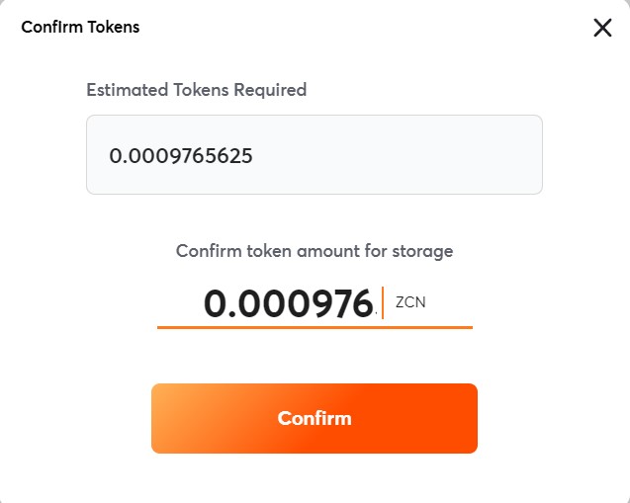Screen dimensions: 630x503
Task: Click the word Confirm on the gradient button
Action: click(315, 418)
